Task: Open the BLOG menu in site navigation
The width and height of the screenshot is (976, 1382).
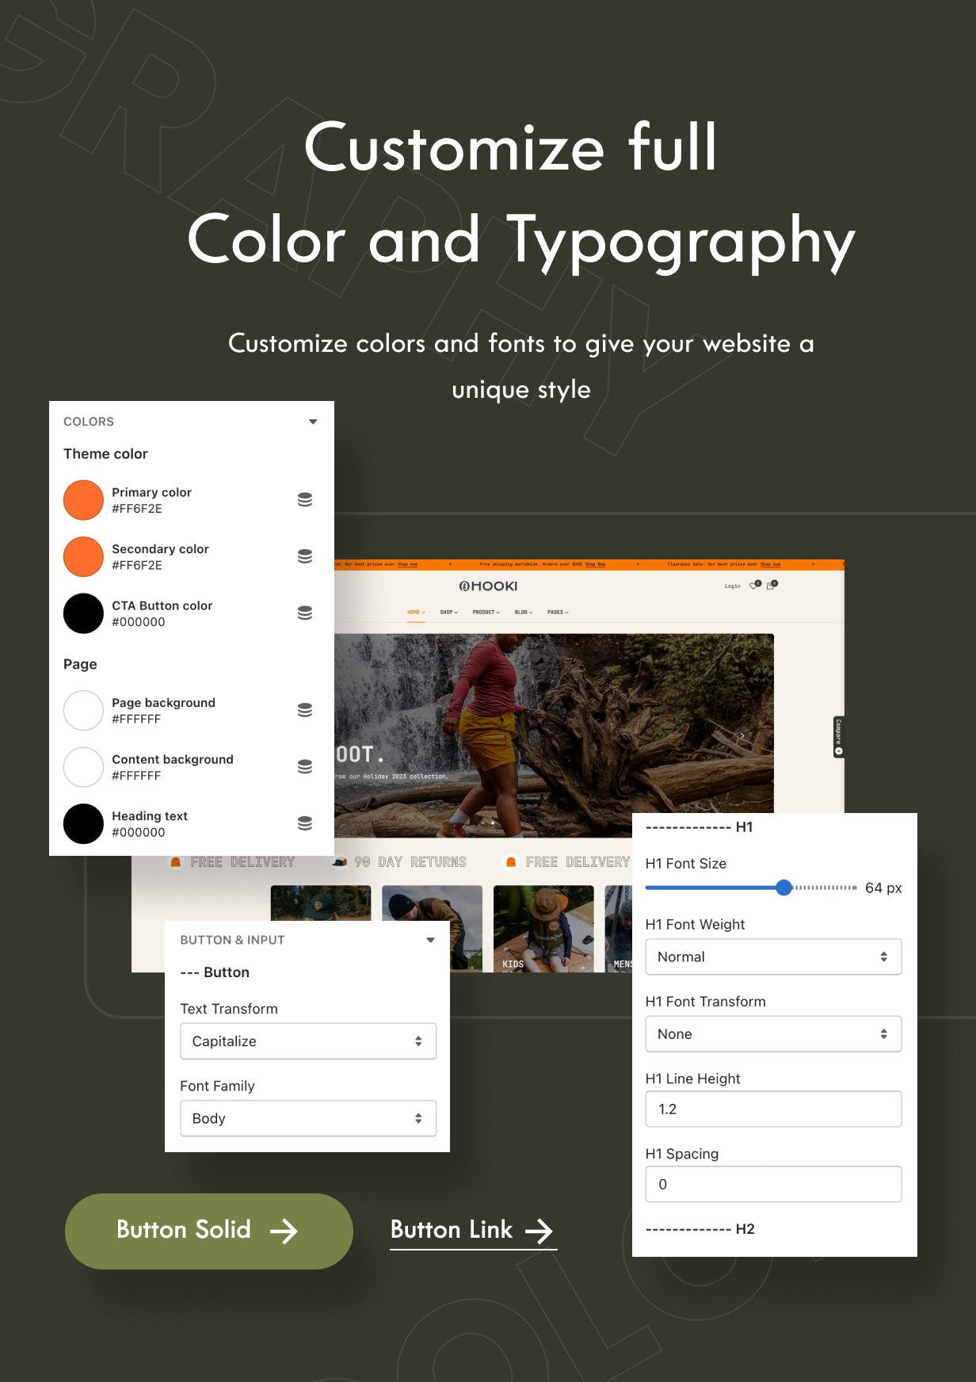Action: [523, 613]
